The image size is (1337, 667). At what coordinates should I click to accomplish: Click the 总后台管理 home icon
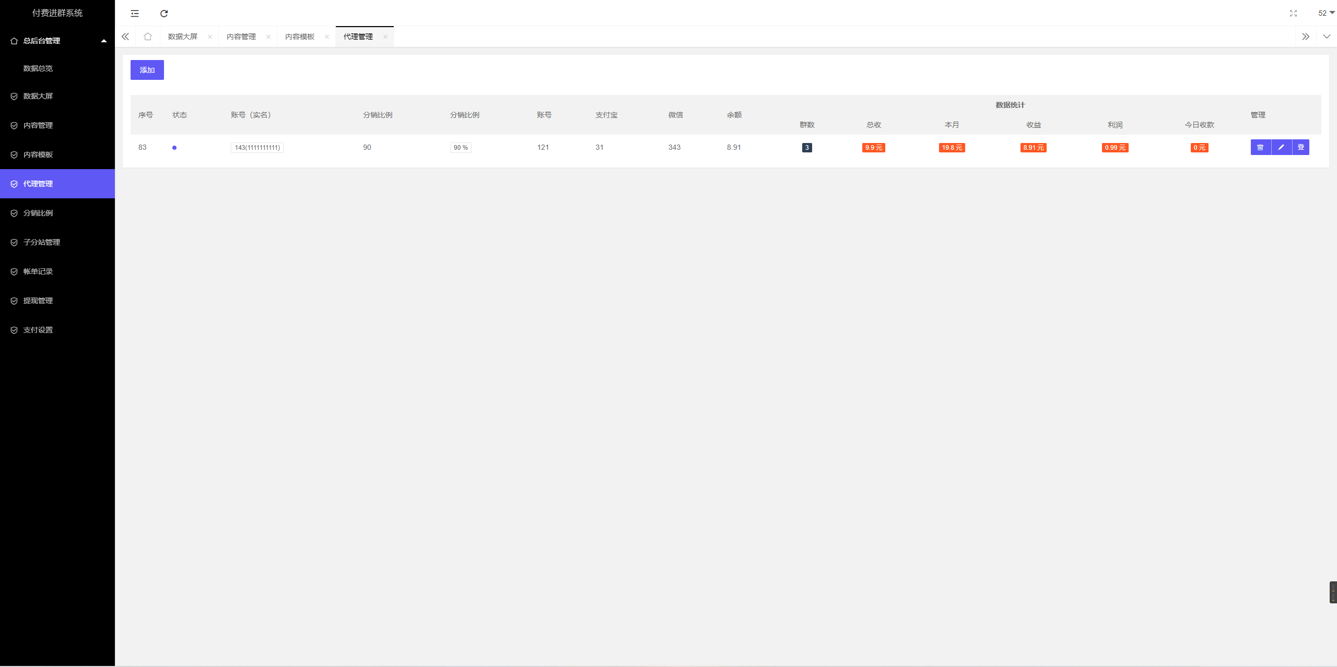14,41
